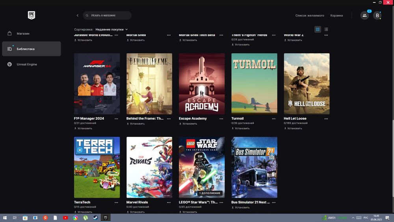Screen dimensions: 394x222
Task: Click the Marvel Rivals title text
Action: click(x=137, y=202)
